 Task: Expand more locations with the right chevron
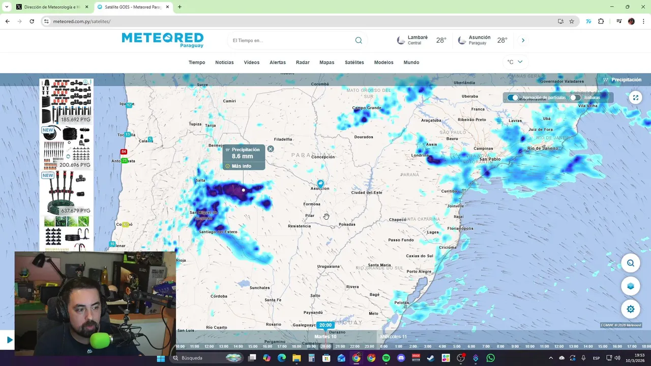coord(523,40)
